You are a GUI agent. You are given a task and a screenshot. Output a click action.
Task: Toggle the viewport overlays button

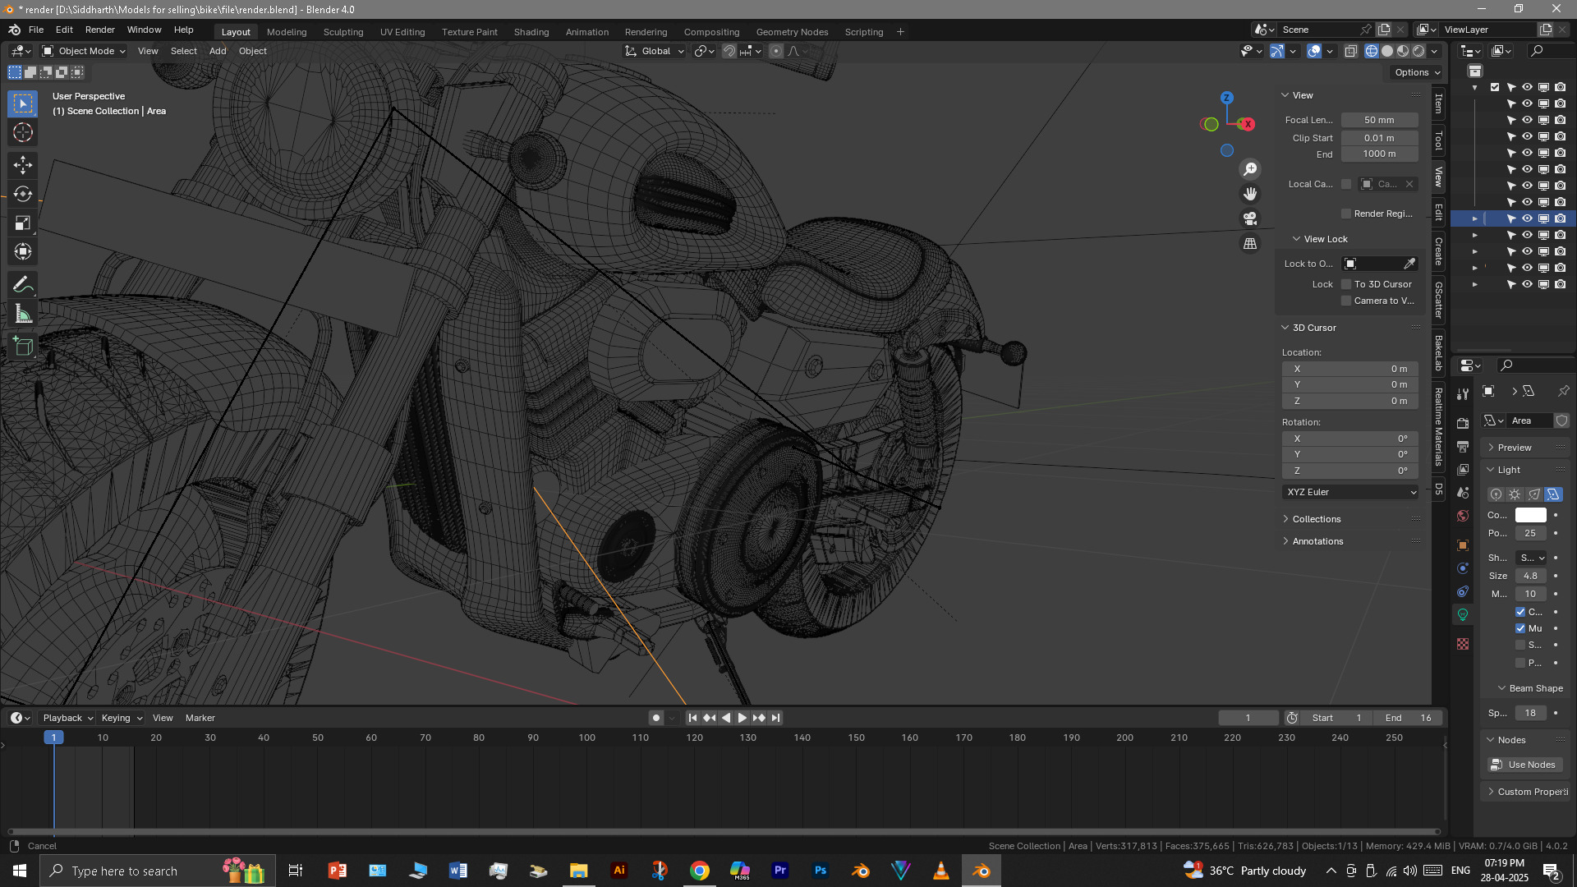click(1314, 51)
